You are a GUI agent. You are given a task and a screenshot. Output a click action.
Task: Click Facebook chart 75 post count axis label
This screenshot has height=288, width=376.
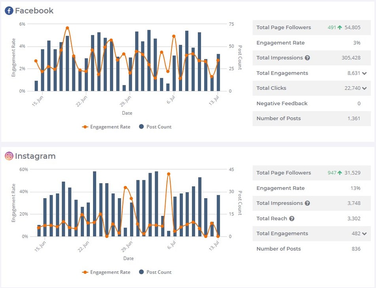coord(232,24)
